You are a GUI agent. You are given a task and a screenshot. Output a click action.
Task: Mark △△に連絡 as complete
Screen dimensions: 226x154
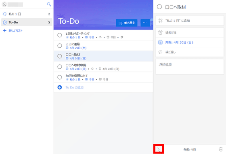click(x=60, y=46)
